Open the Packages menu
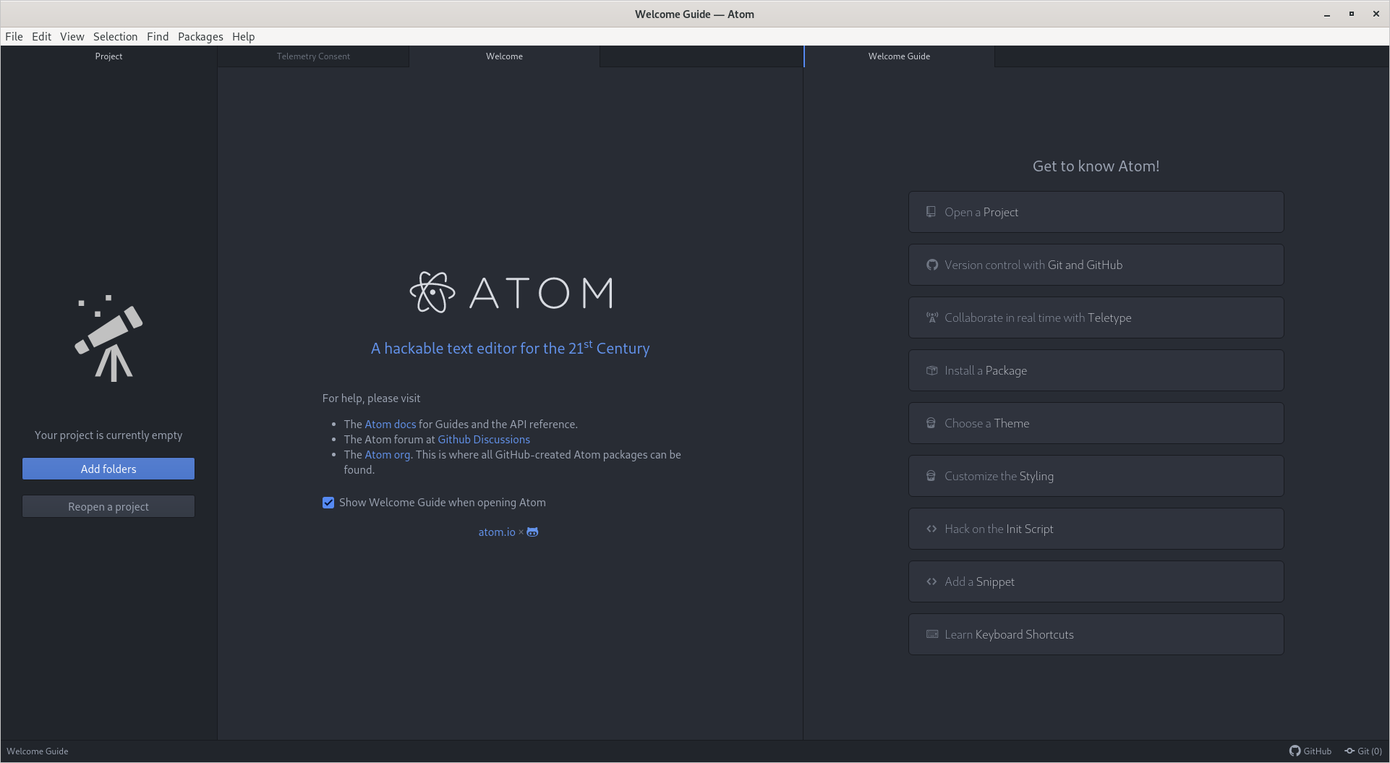The image size is (1390, 763). tap(200, 36)
